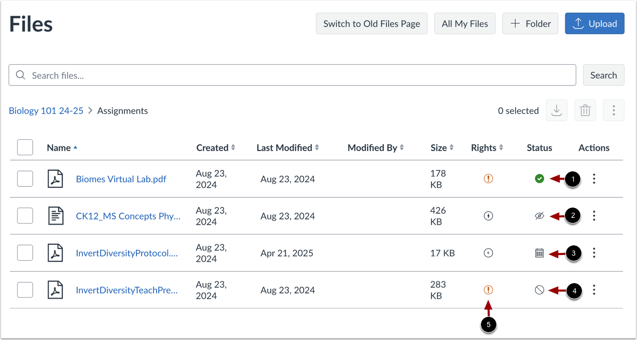Image resolution: width=637 pixels, height=340 pixels.
Task: Click the trash icon in the toolbar
Action: pos(585,110)
